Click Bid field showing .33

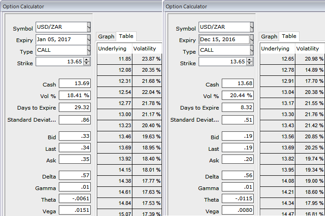[x=75, y=136]
